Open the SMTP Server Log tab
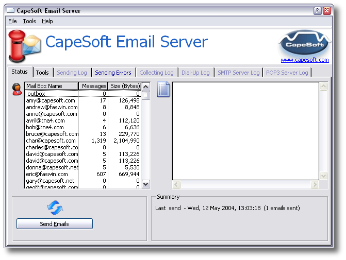The height and width of the screenshot is (260, 346). pyautogui.click(x=238, y=73)
